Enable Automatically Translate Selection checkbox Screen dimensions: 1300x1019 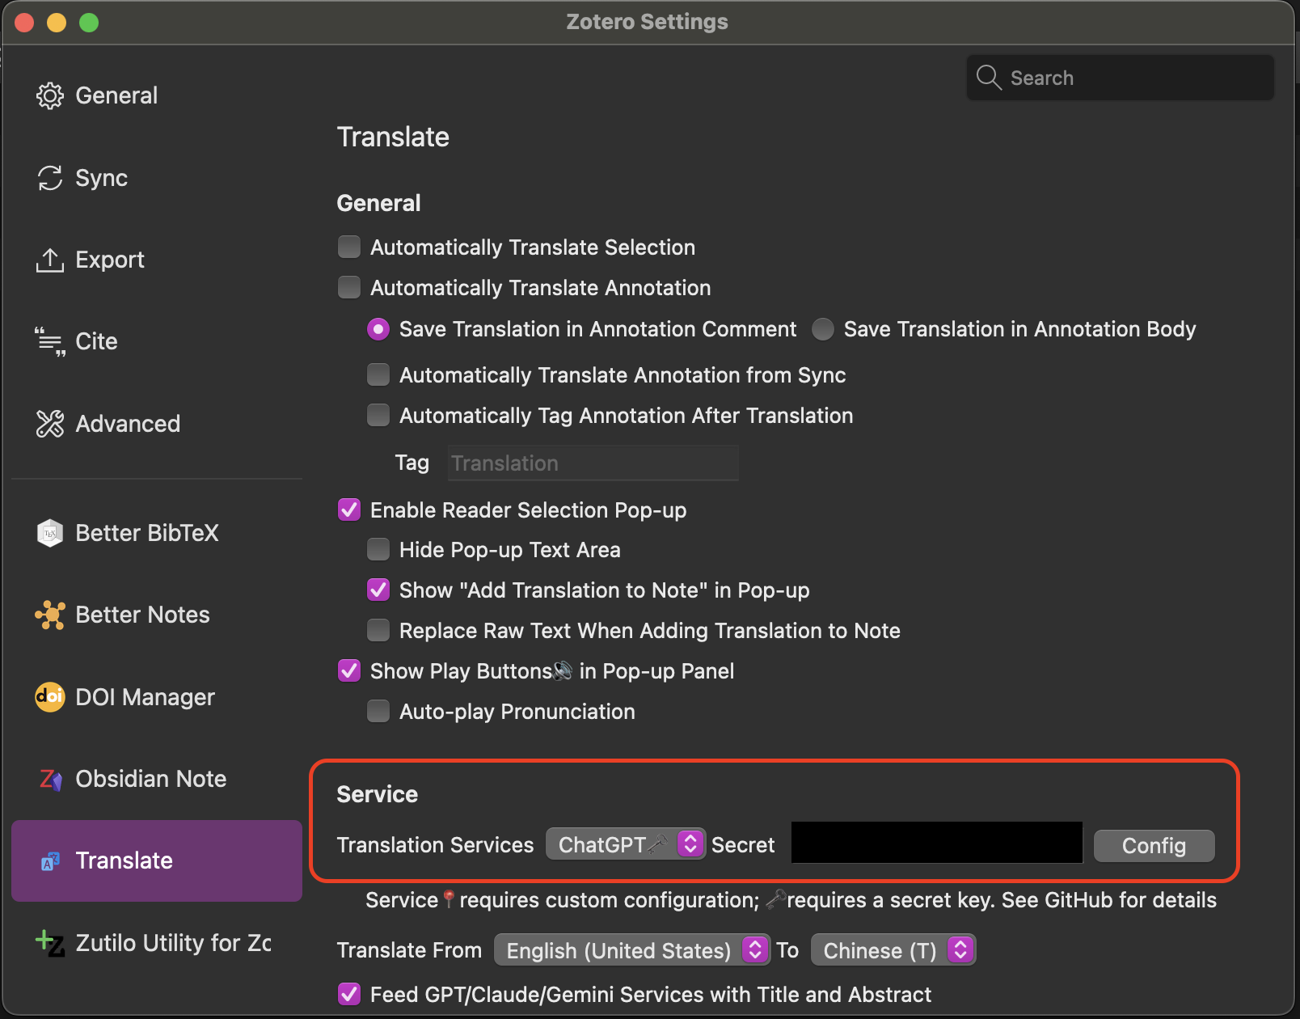click(349, 247)
